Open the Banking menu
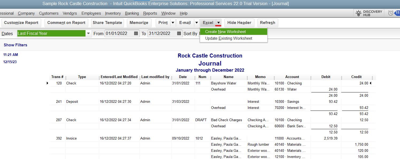This screenshot has height=159, width=400. point(132,13)
